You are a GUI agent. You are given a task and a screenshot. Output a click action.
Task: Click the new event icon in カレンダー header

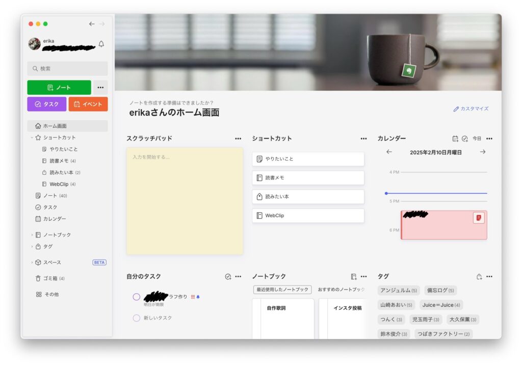click(455, 139)
